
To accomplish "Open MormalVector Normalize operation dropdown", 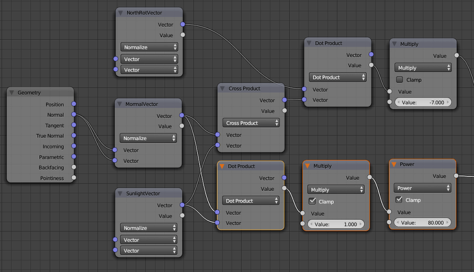I will pos(148,138).
